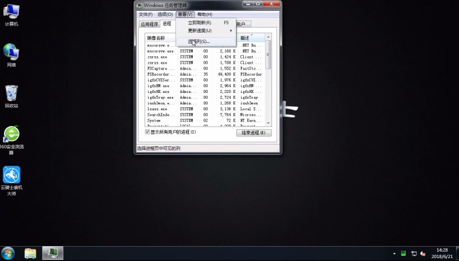The width and height of the screenshot is (459, 261).
Task: Click the Task Manager taskbar button
Action: click(53, 254)
